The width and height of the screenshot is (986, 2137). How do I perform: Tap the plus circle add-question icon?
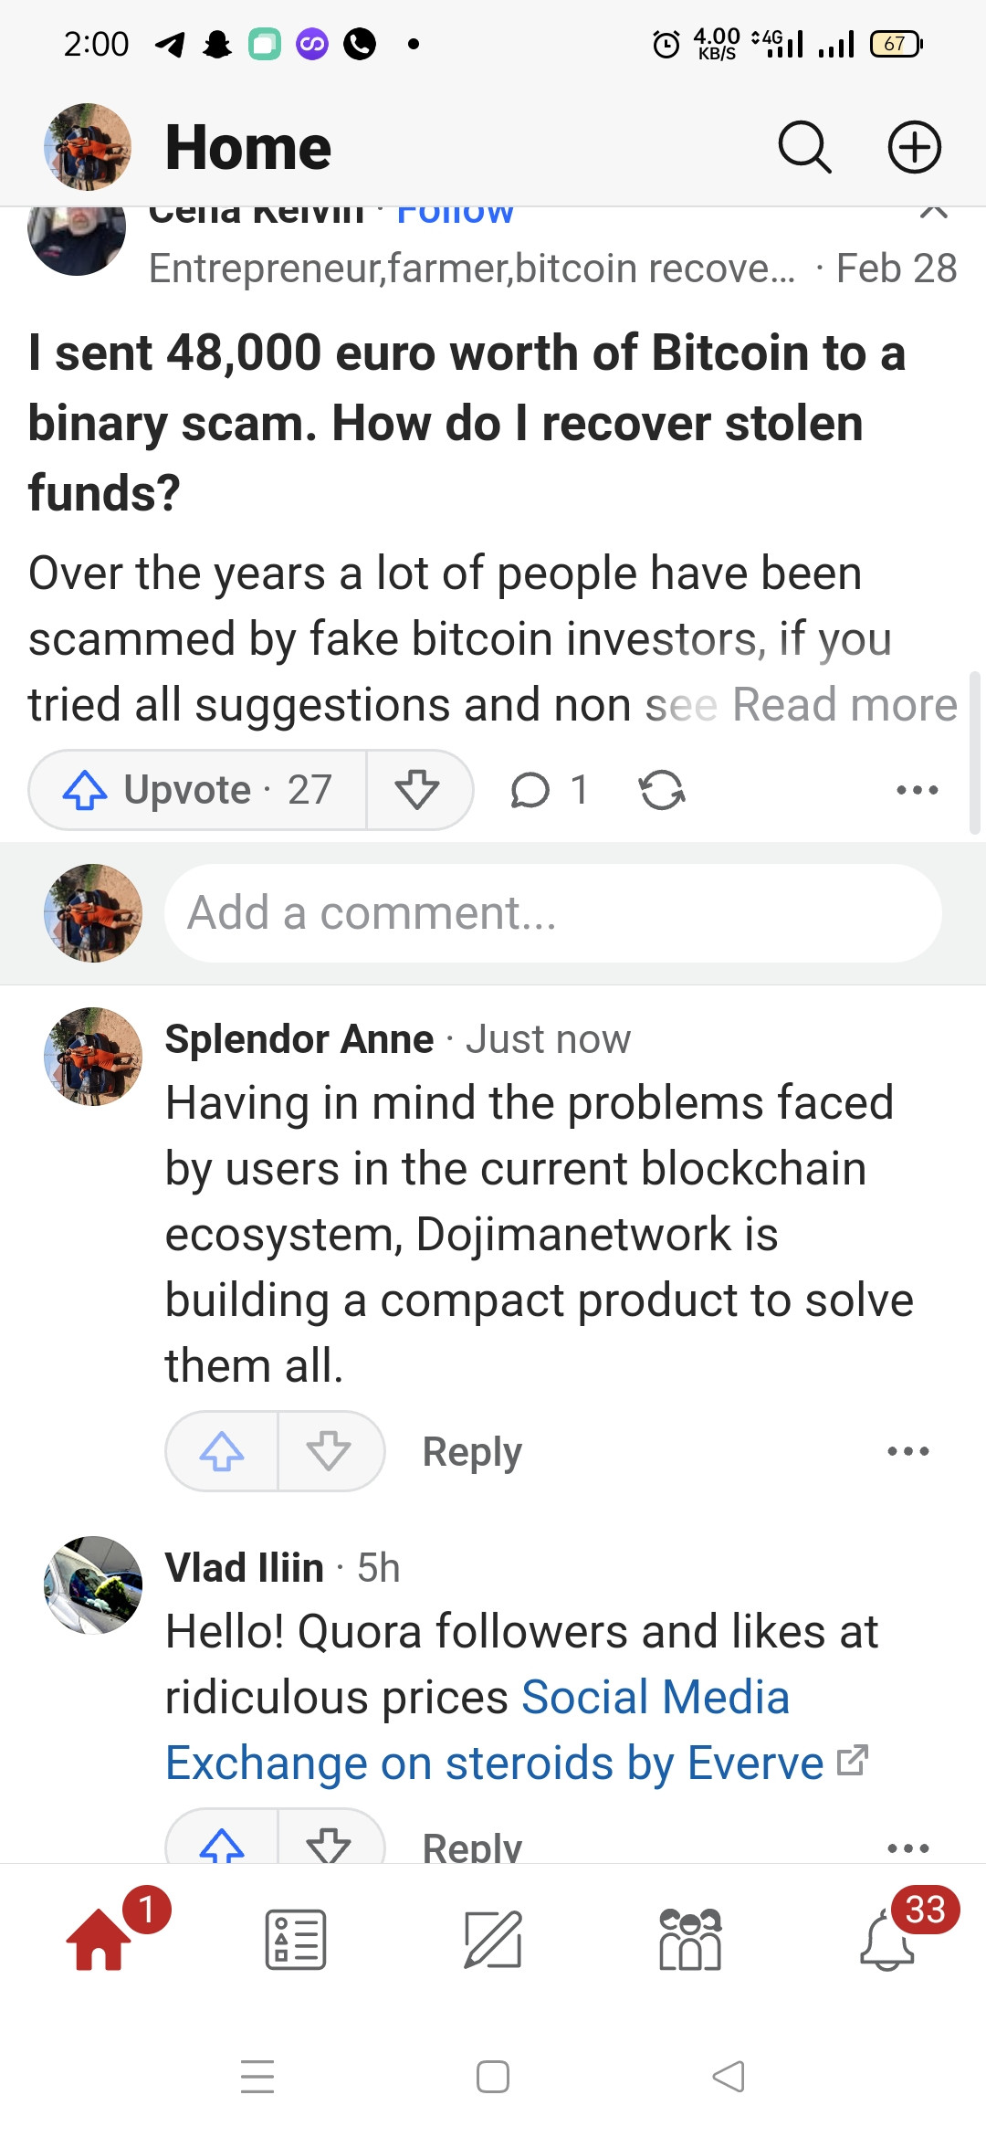pyautogui.click(x=915, y=147)
